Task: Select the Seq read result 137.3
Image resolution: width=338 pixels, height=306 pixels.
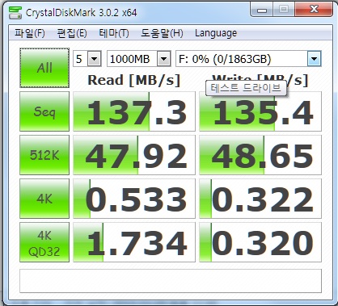Action: [x=134, y=111]
